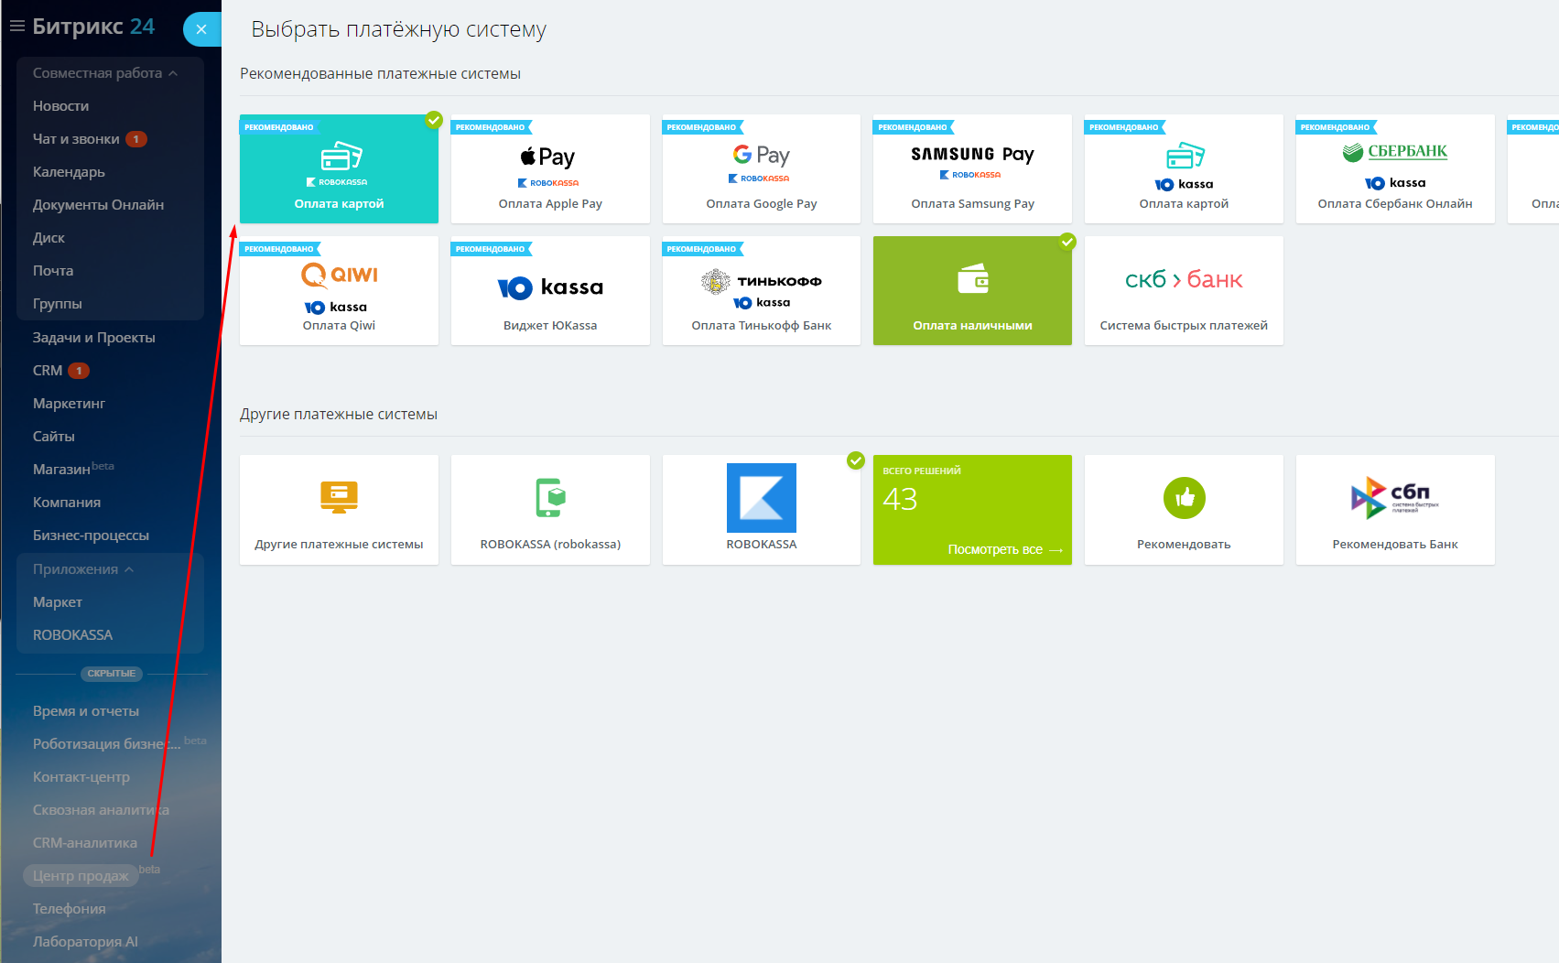Toggle the checkmark on the cash payment tile

(x=1067, y=242)
